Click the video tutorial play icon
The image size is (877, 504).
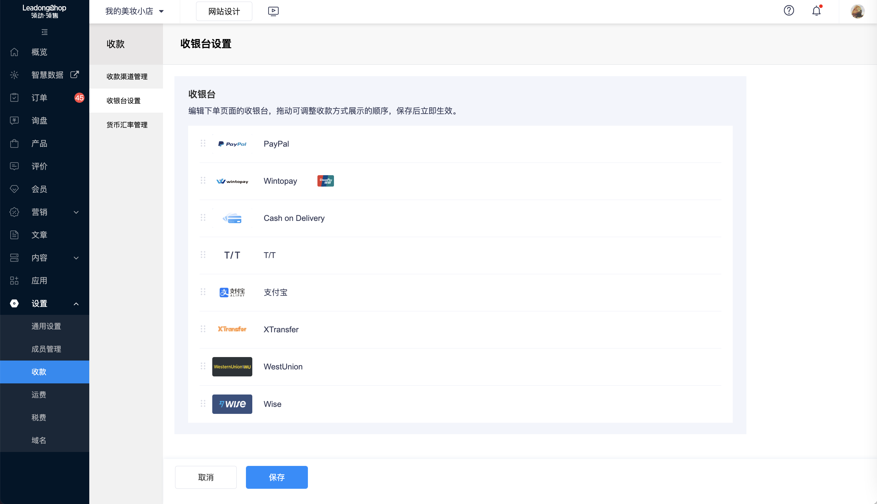[273, 11]
